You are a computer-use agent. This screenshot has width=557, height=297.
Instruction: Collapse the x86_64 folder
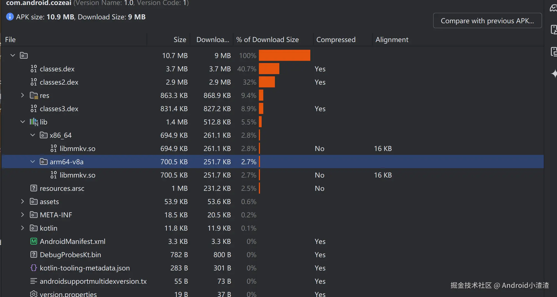[33, 135]
